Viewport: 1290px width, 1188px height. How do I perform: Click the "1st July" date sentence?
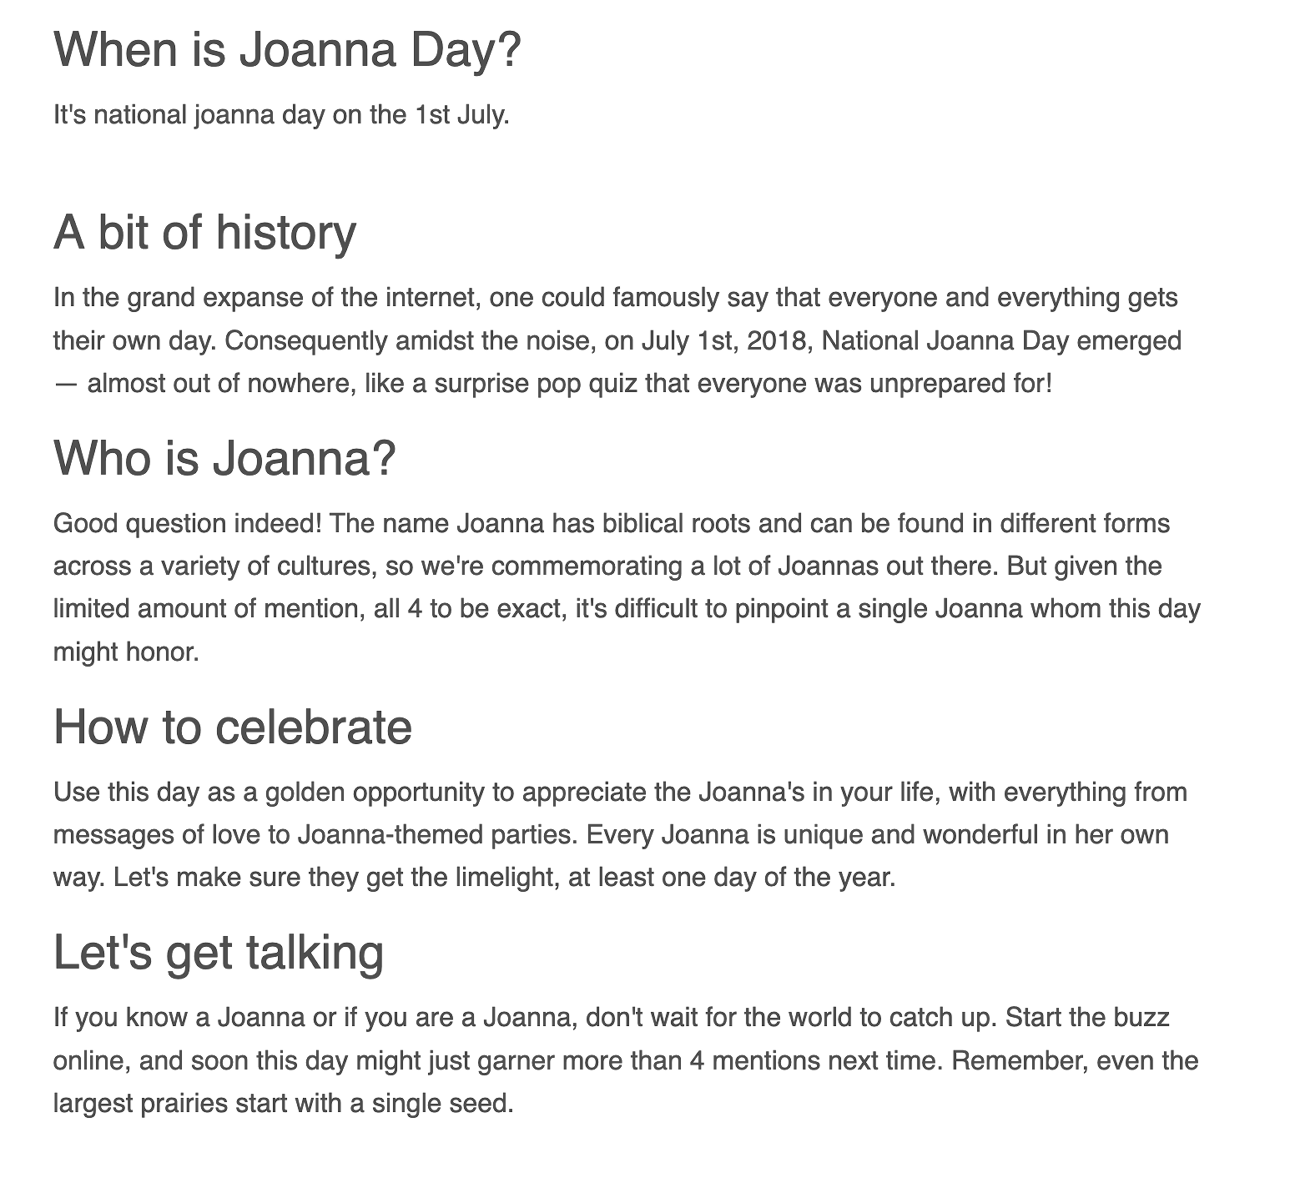281,115
